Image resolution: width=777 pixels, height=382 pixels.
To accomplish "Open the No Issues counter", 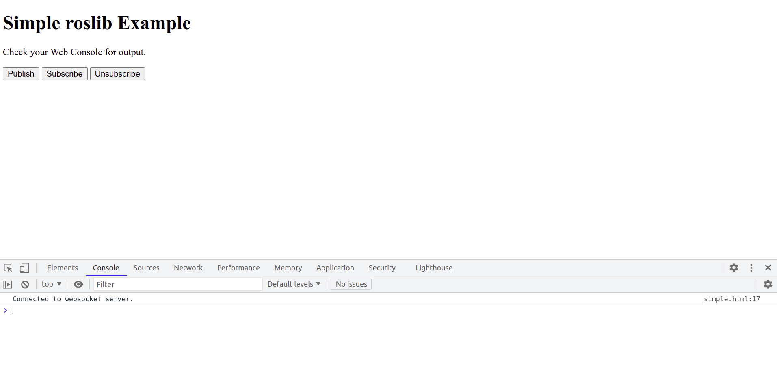I will click(x=351, y=284).
